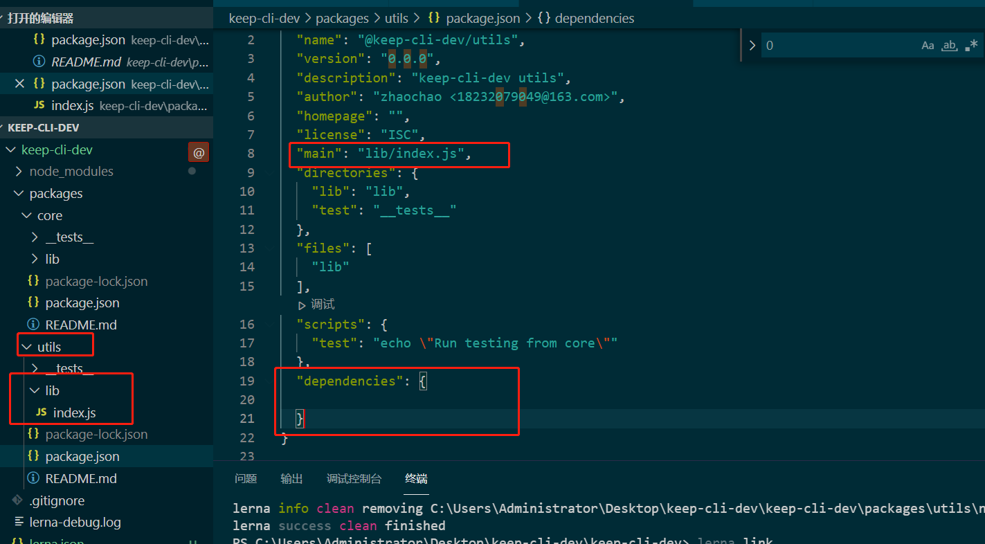Click the "files": [ line
The image size is (985, 544).
click(334, 248)
